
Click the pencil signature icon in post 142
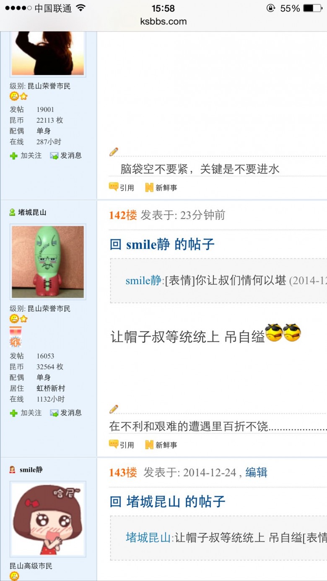[114, 409]
